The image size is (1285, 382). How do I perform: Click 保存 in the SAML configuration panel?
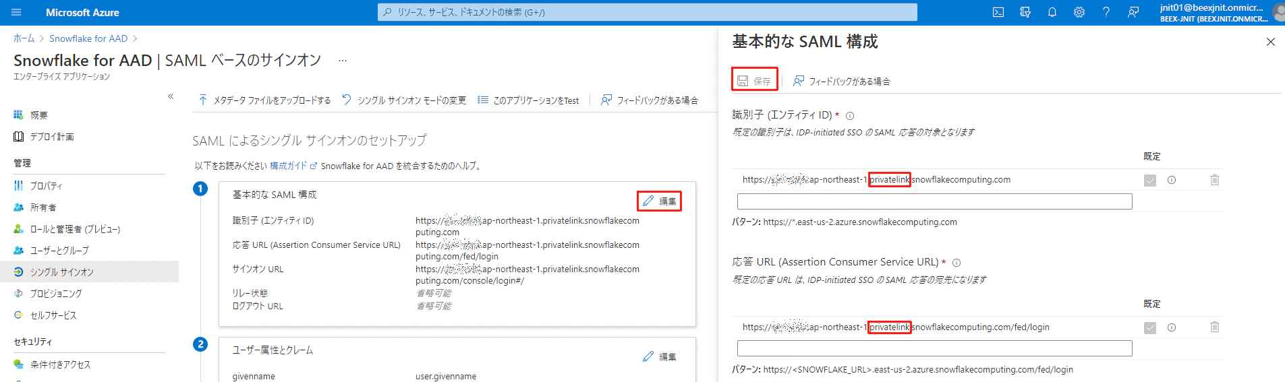coord(754,81)
